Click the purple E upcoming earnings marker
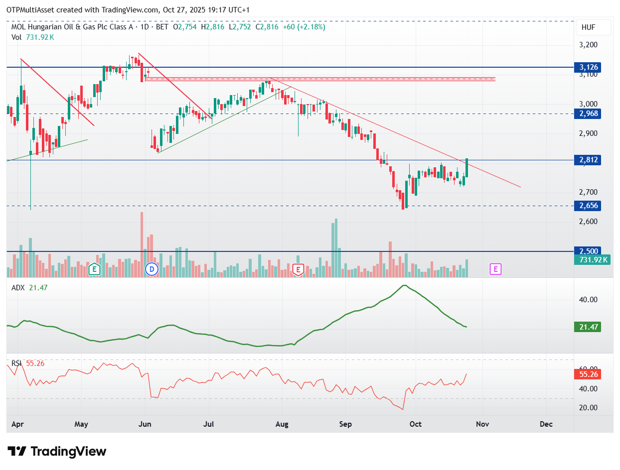The height and width of the screenshot is (470, 620). click(495, 269)
